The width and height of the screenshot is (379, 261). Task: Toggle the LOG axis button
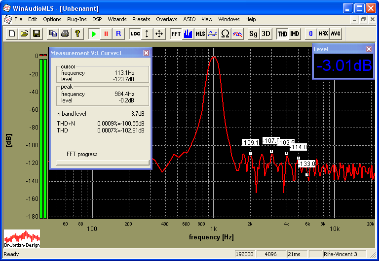pos(135,33)
